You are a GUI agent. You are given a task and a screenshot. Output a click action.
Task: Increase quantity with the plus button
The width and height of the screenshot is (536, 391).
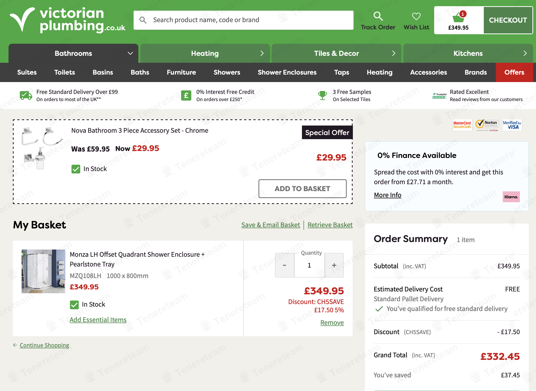pyautogui.click(x=334, y=265)
